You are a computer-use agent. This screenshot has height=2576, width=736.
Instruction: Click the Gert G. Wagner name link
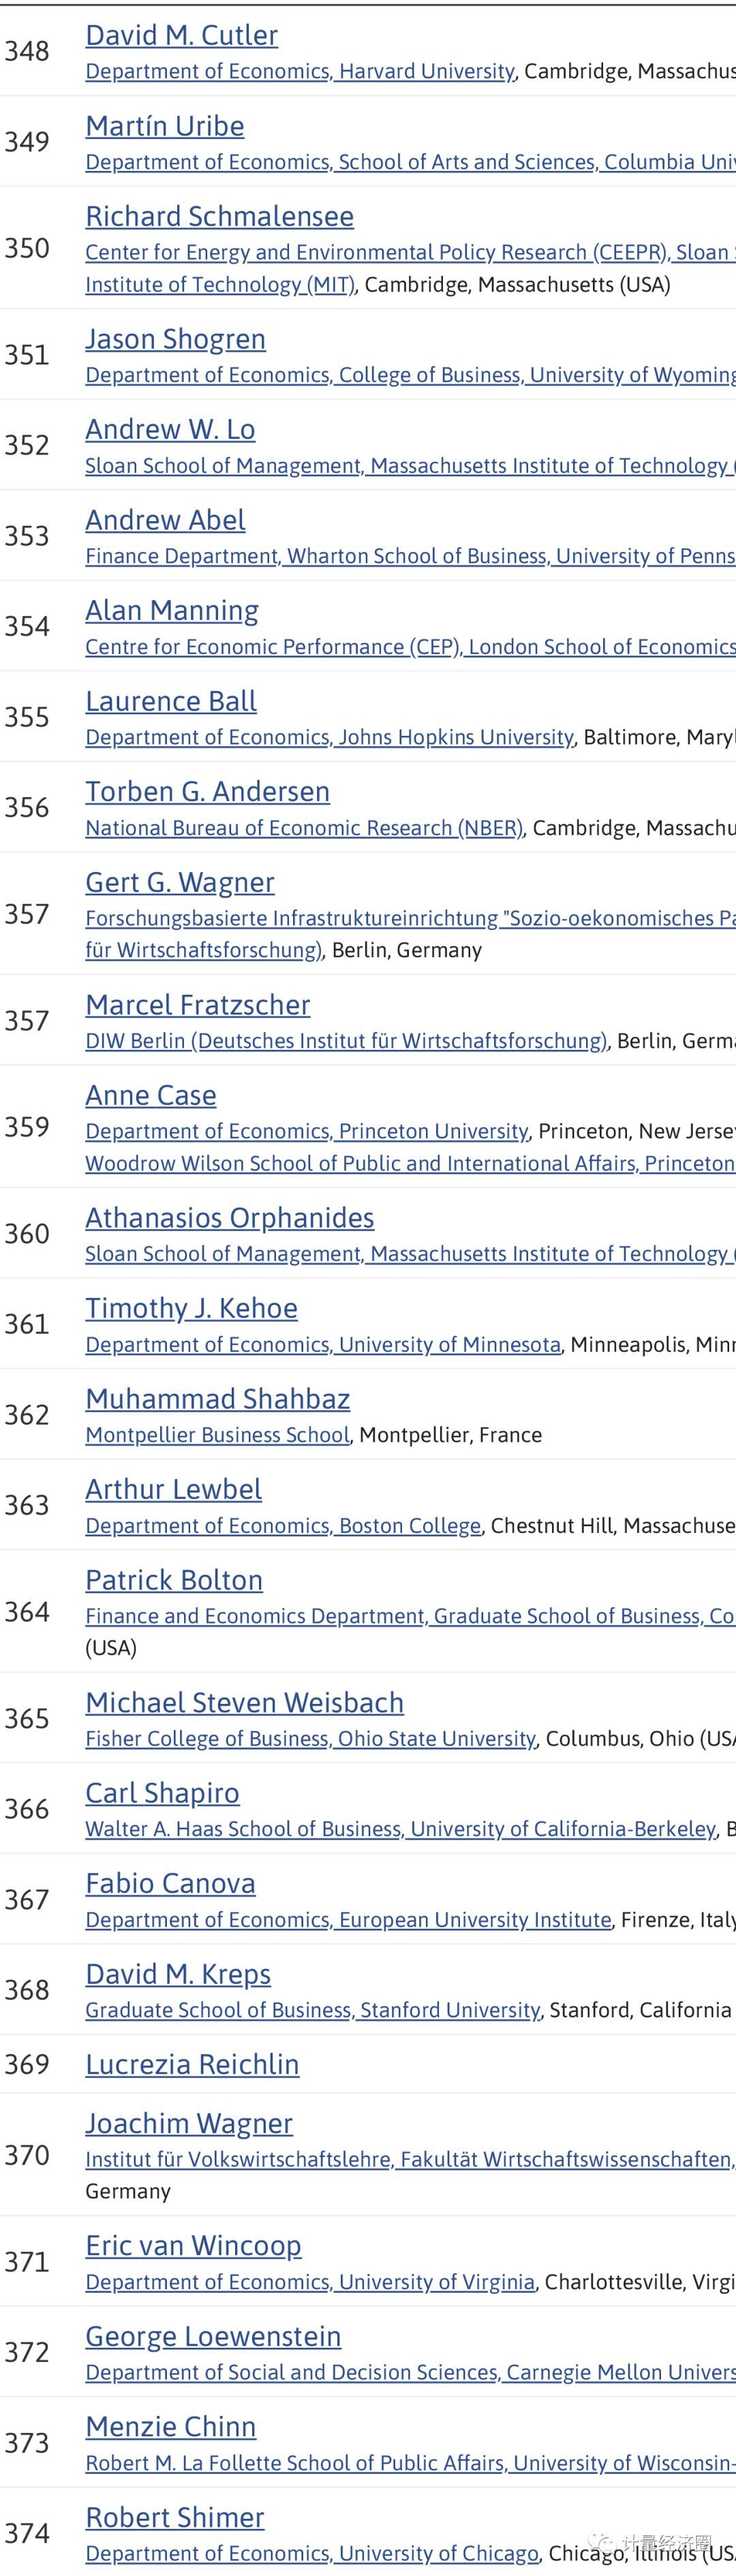[179, 882]
